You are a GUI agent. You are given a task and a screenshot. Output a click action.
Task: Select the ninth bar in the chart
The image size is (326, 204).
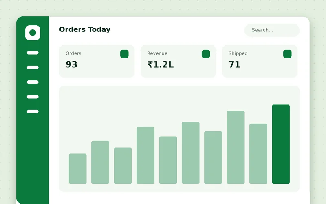258,154
